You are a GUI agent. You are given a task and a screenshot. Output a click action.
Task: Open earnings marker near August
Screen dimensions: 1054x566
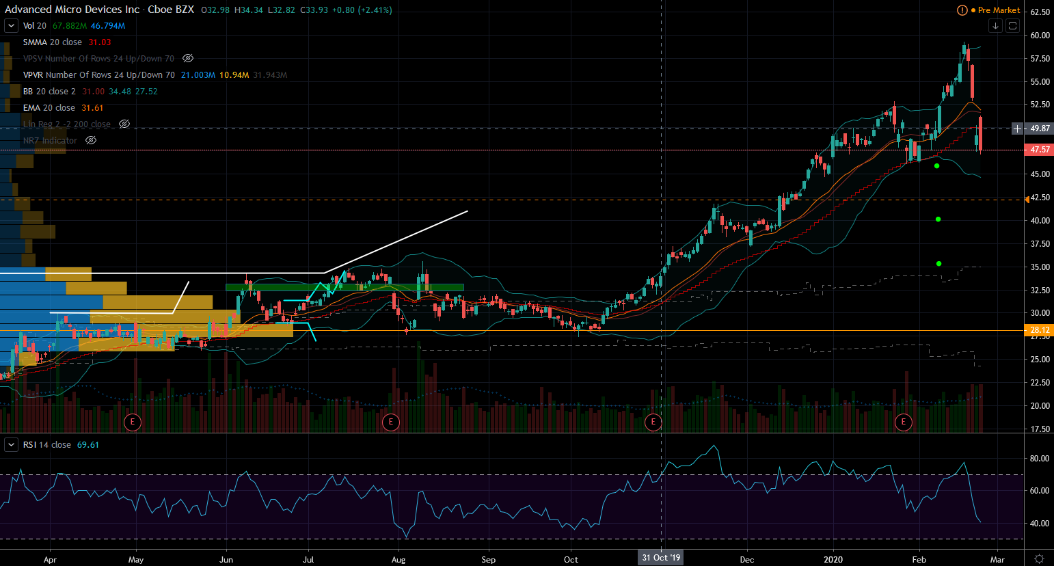pos(391,422)
